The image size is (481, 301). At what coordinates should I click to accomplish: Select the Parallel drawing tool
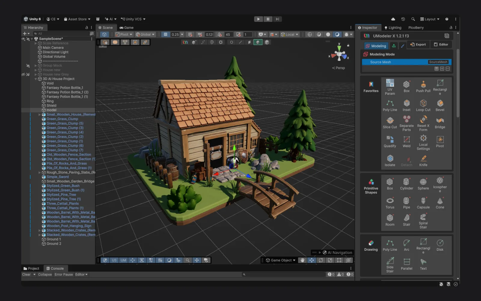point(406,264)
